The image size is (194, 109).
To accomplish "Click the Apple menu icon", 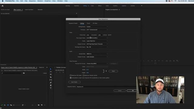I will pyautogui.click(x=3, y=1).
